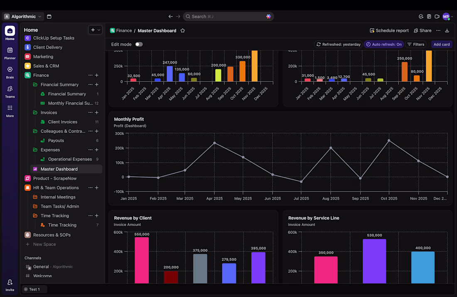Open Resources & SOPs space
This screenshot has width=457, height=297.
52,235
